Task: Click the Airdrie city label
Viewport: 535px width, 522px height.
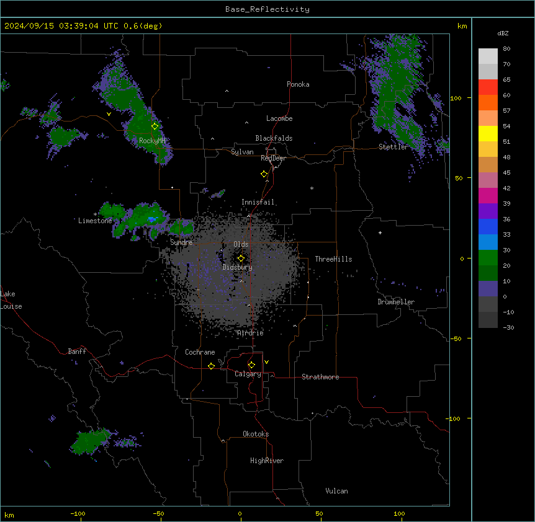Action: [250, 333]
